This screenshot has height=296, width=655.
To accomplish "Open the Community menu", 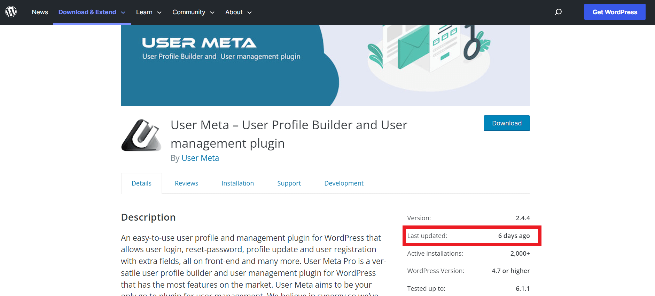I will [x=189, y=12].
